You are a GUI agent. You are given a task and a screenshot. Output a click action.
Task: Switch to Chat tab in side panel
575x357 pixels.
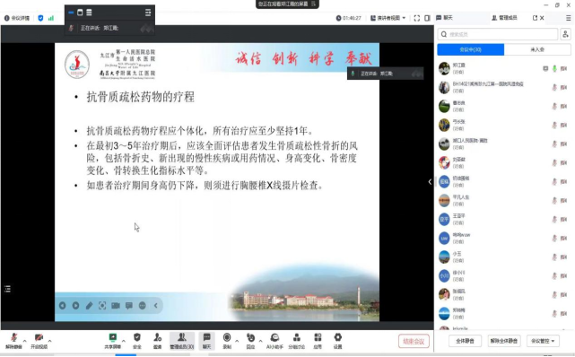[x=444, y=18]
